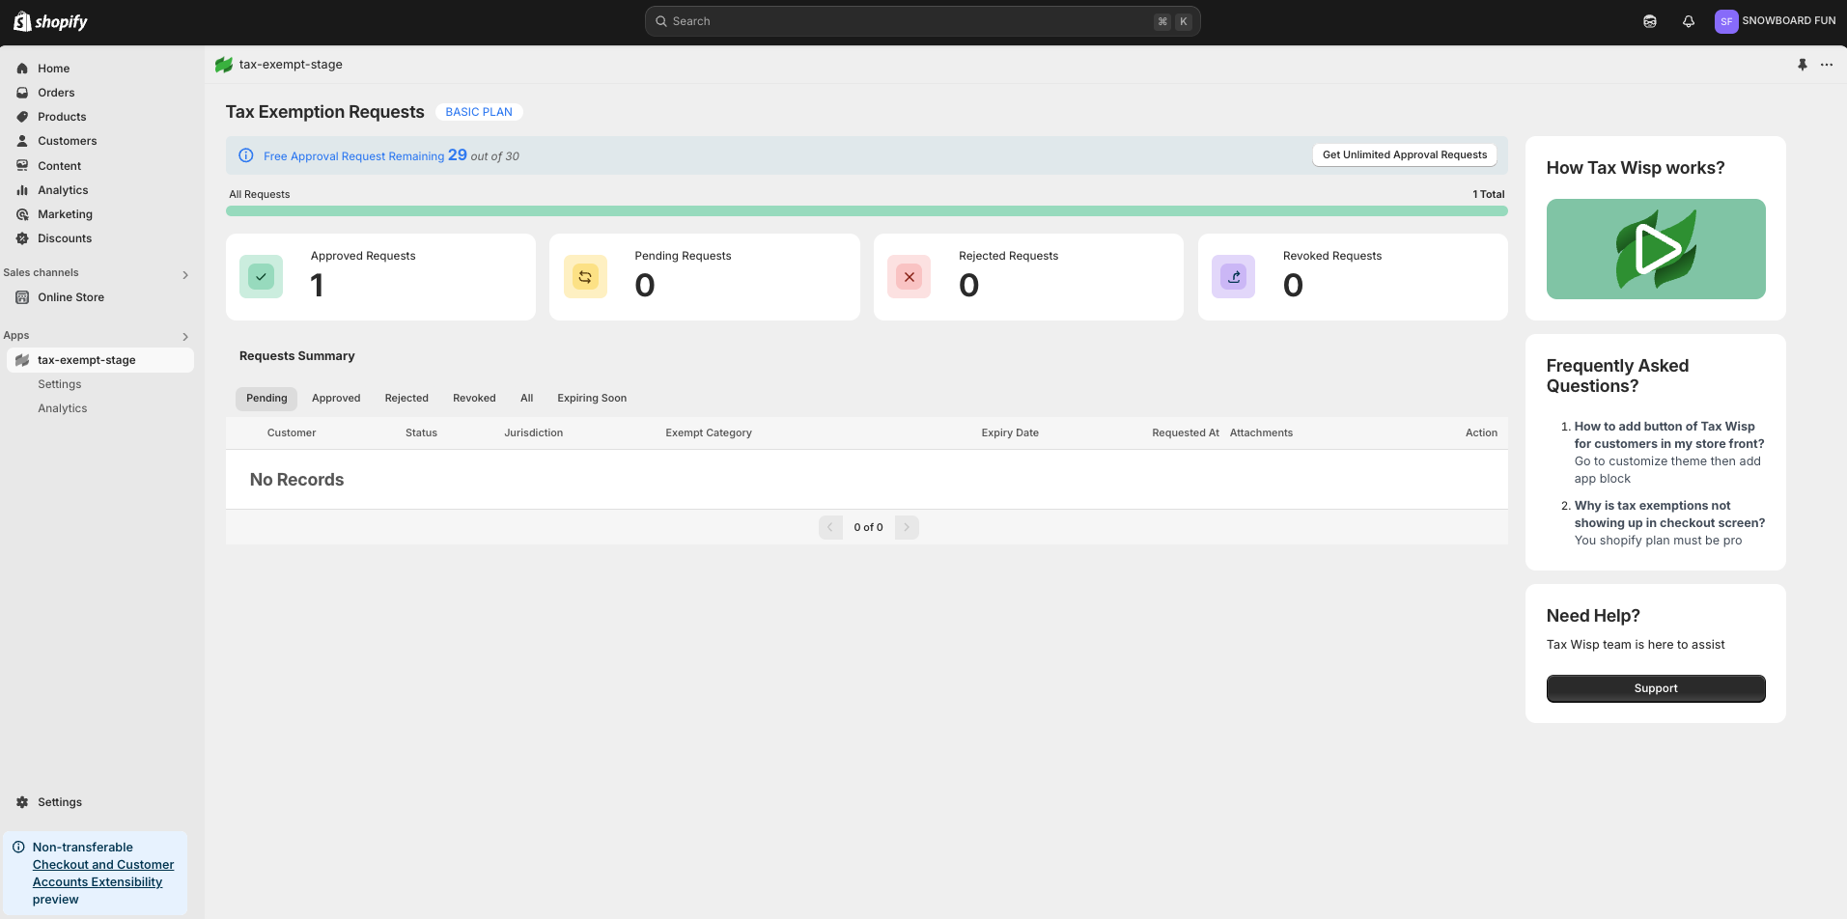Click the Status column header
The height and width of the screenshot is (919, 1847).
click(x=421, y=432)
